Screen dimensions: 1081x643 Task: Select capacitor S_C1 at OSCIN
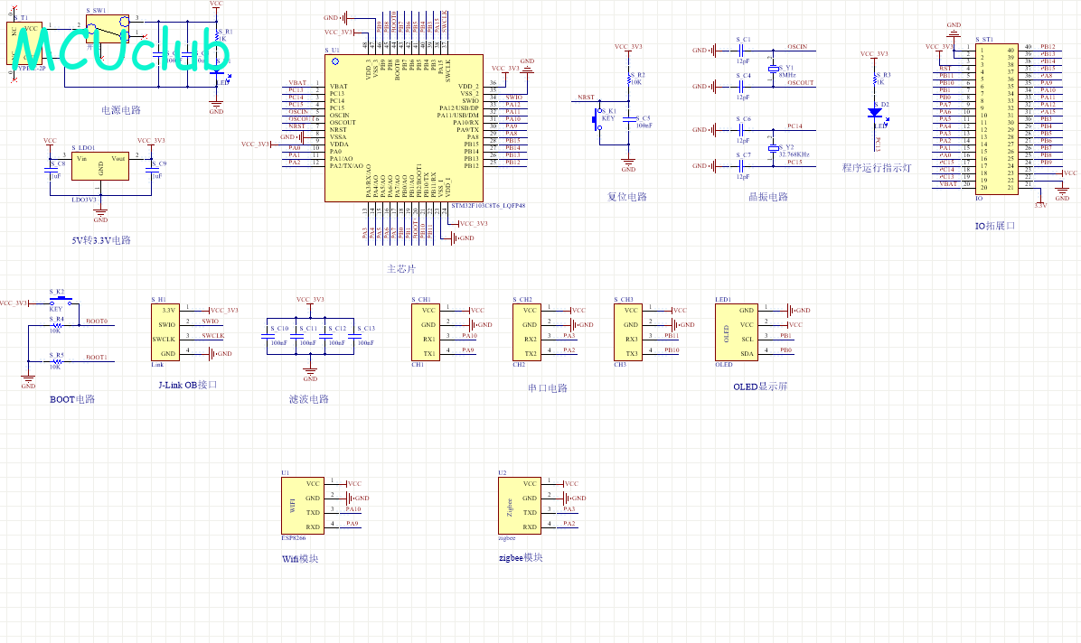[x=742, y=51]
